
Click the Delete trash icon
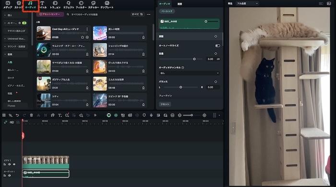(x=31, y=115)
